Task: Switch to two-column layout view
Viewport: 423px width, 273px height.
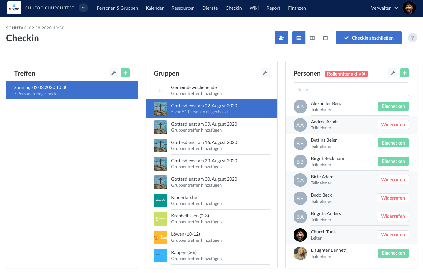Action: tap(312, 38)
